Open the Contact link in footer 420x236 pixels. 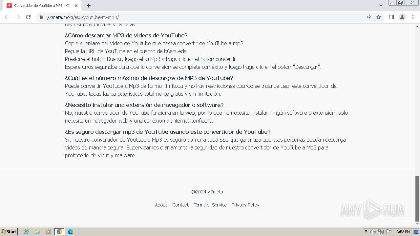point(180,205)
